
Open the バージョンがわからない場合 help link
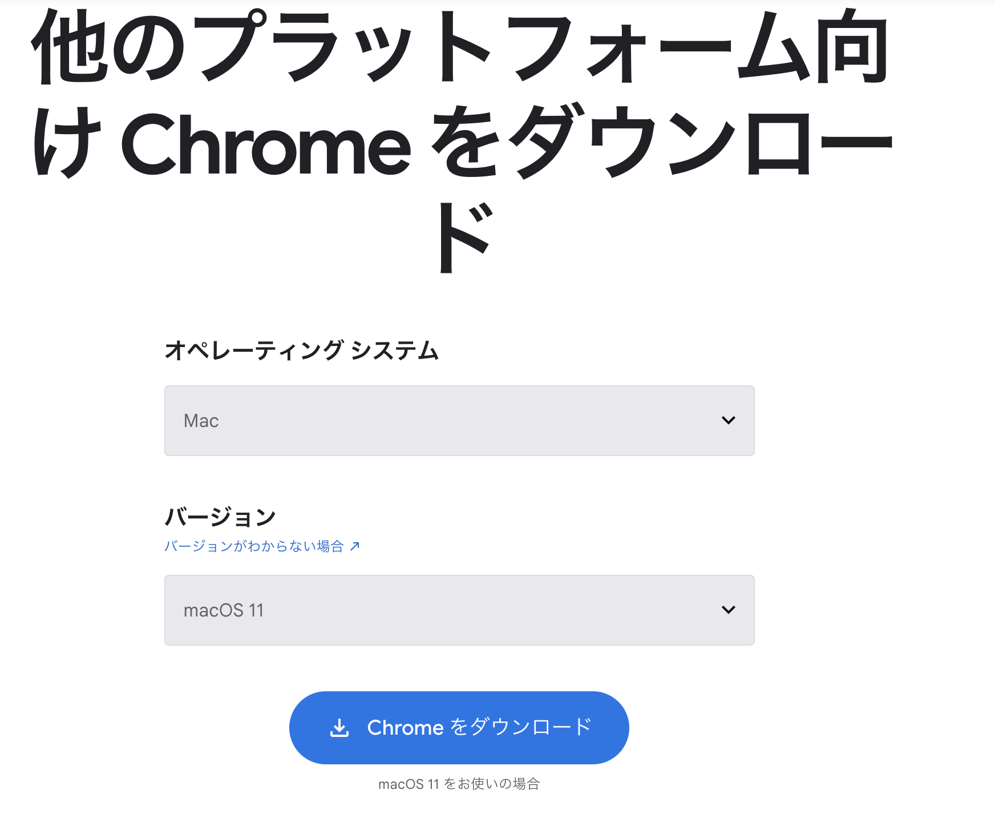[254, 546]
